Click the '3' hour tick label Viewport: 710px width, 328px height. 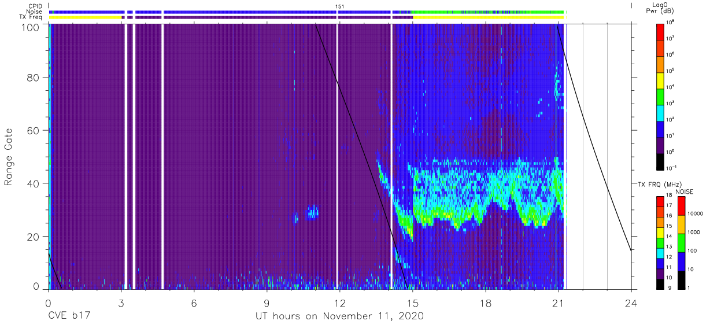121,303
